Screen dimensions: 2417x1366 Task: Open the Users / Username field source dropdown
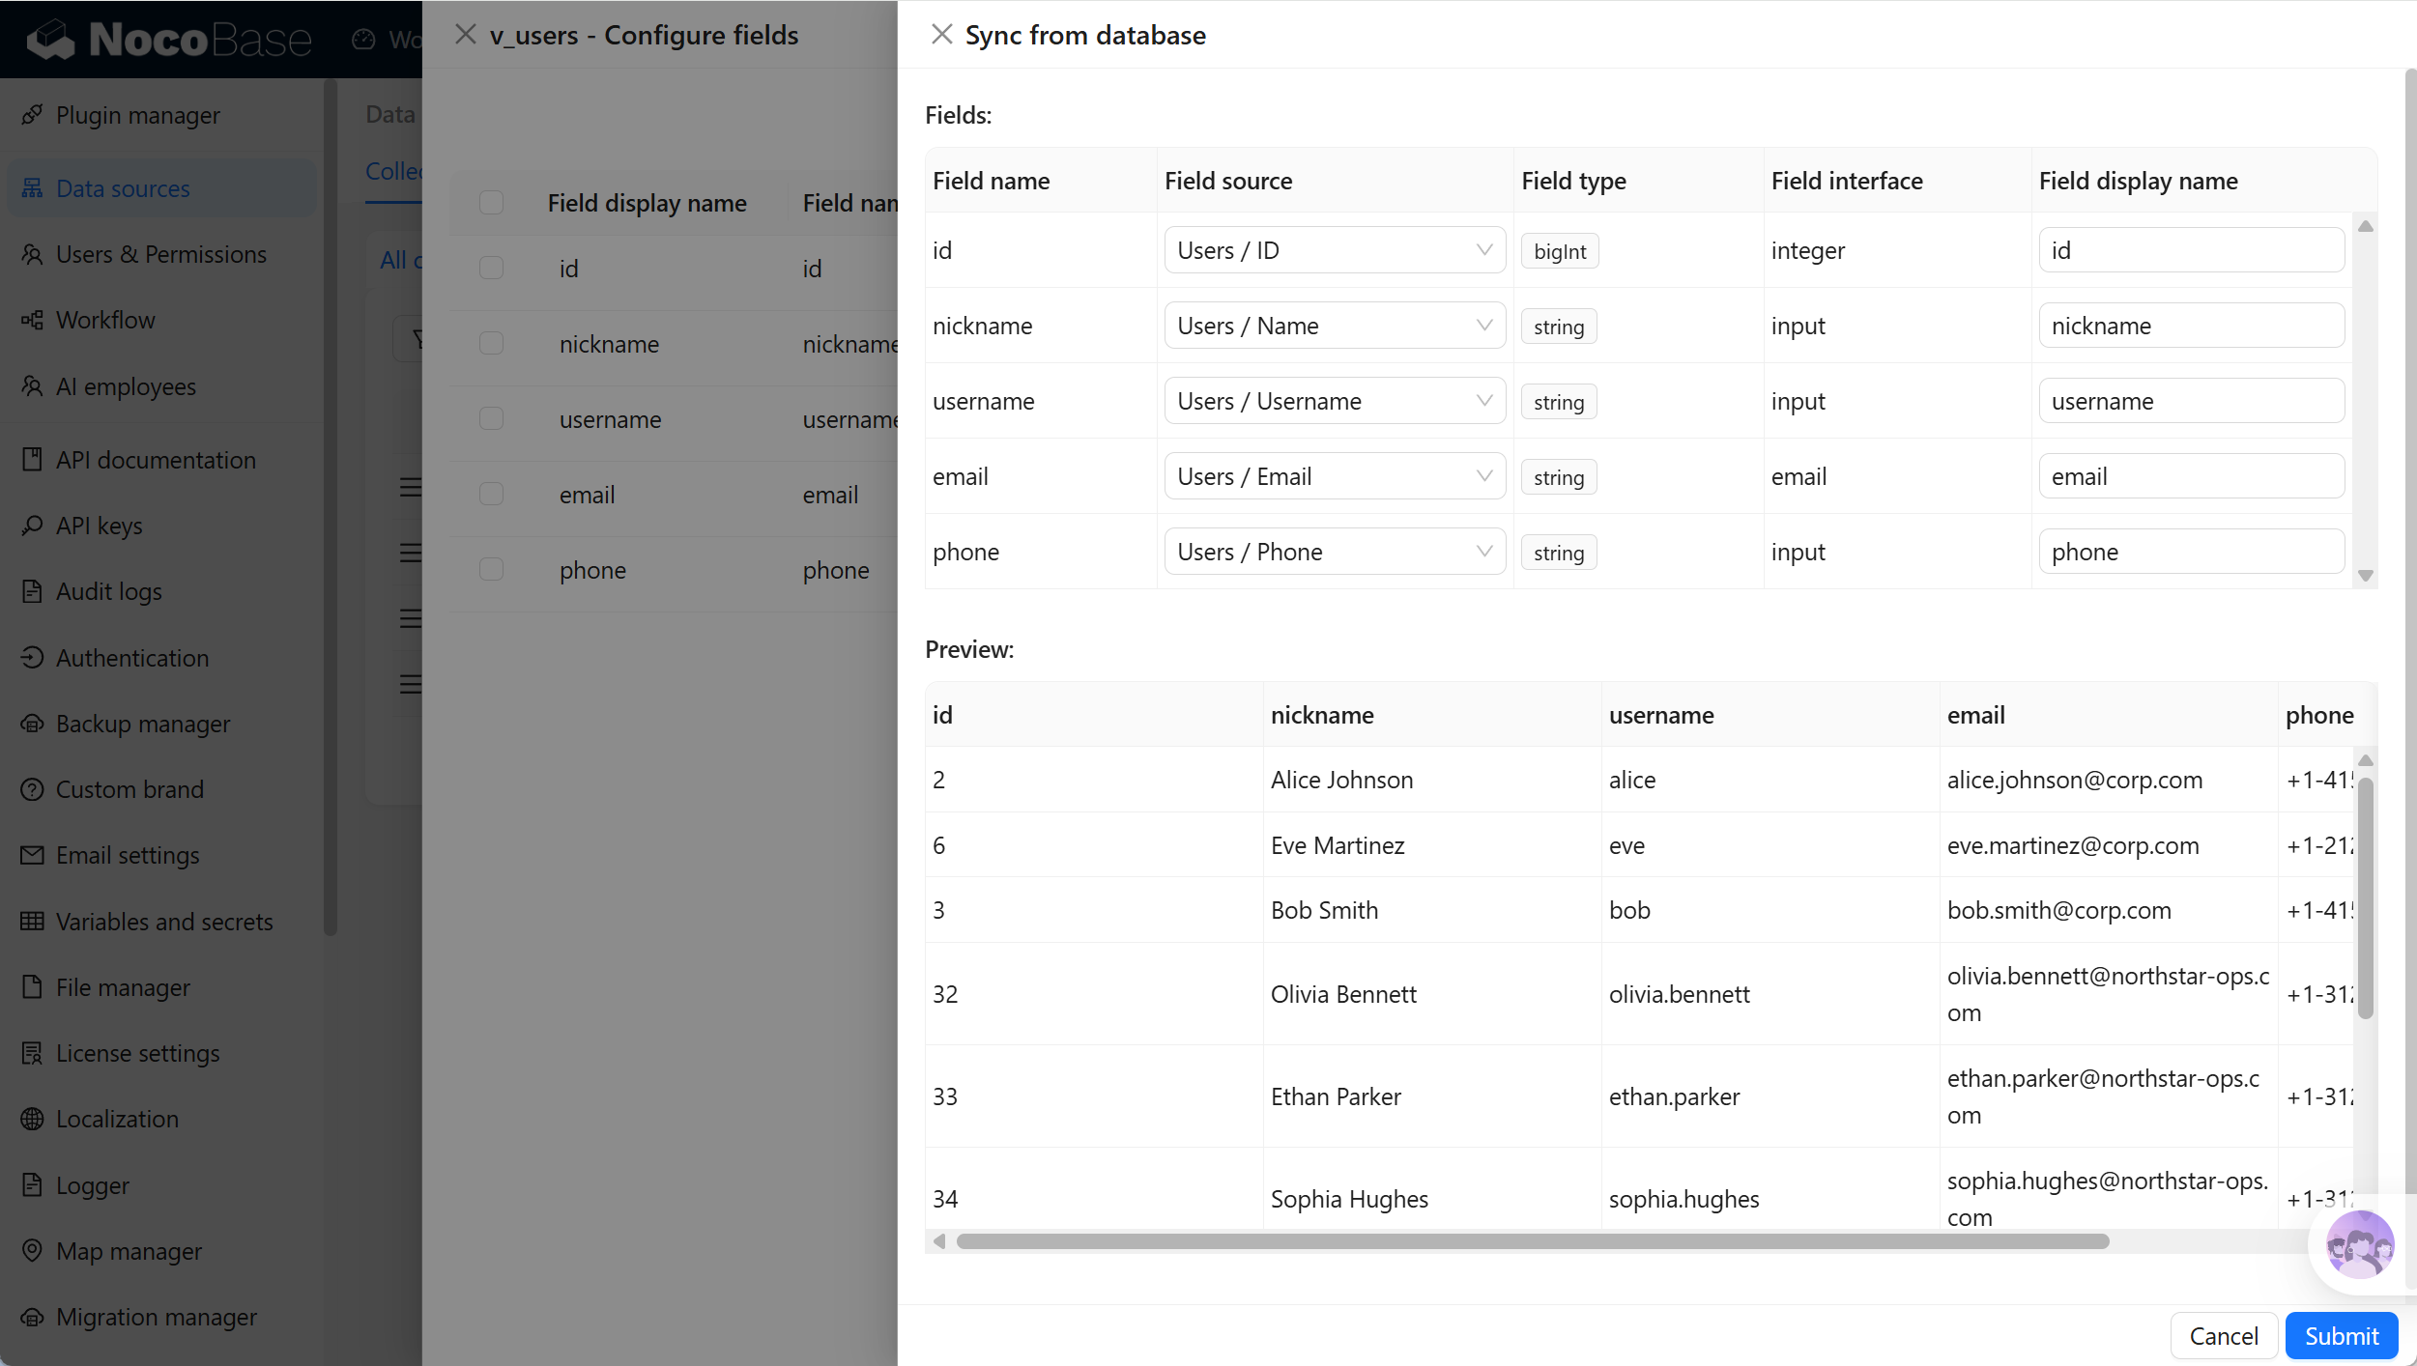(x=1335, y=401)
